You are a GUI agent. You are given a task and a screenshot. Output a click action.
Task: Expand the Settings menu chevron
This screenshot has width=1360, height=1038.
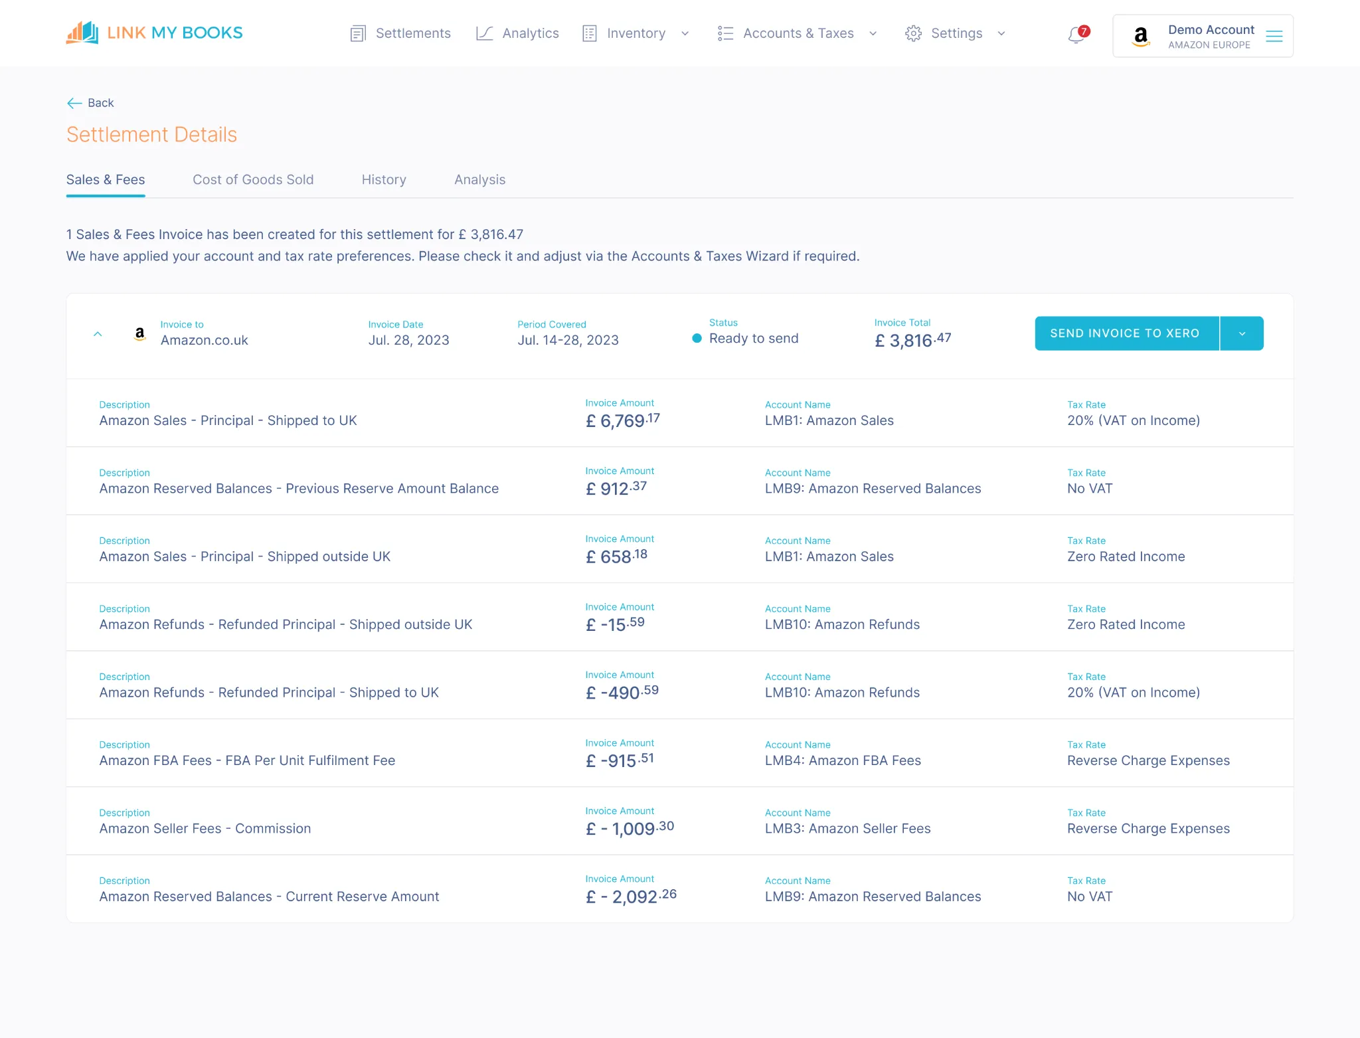click(x=1001, y=33)
